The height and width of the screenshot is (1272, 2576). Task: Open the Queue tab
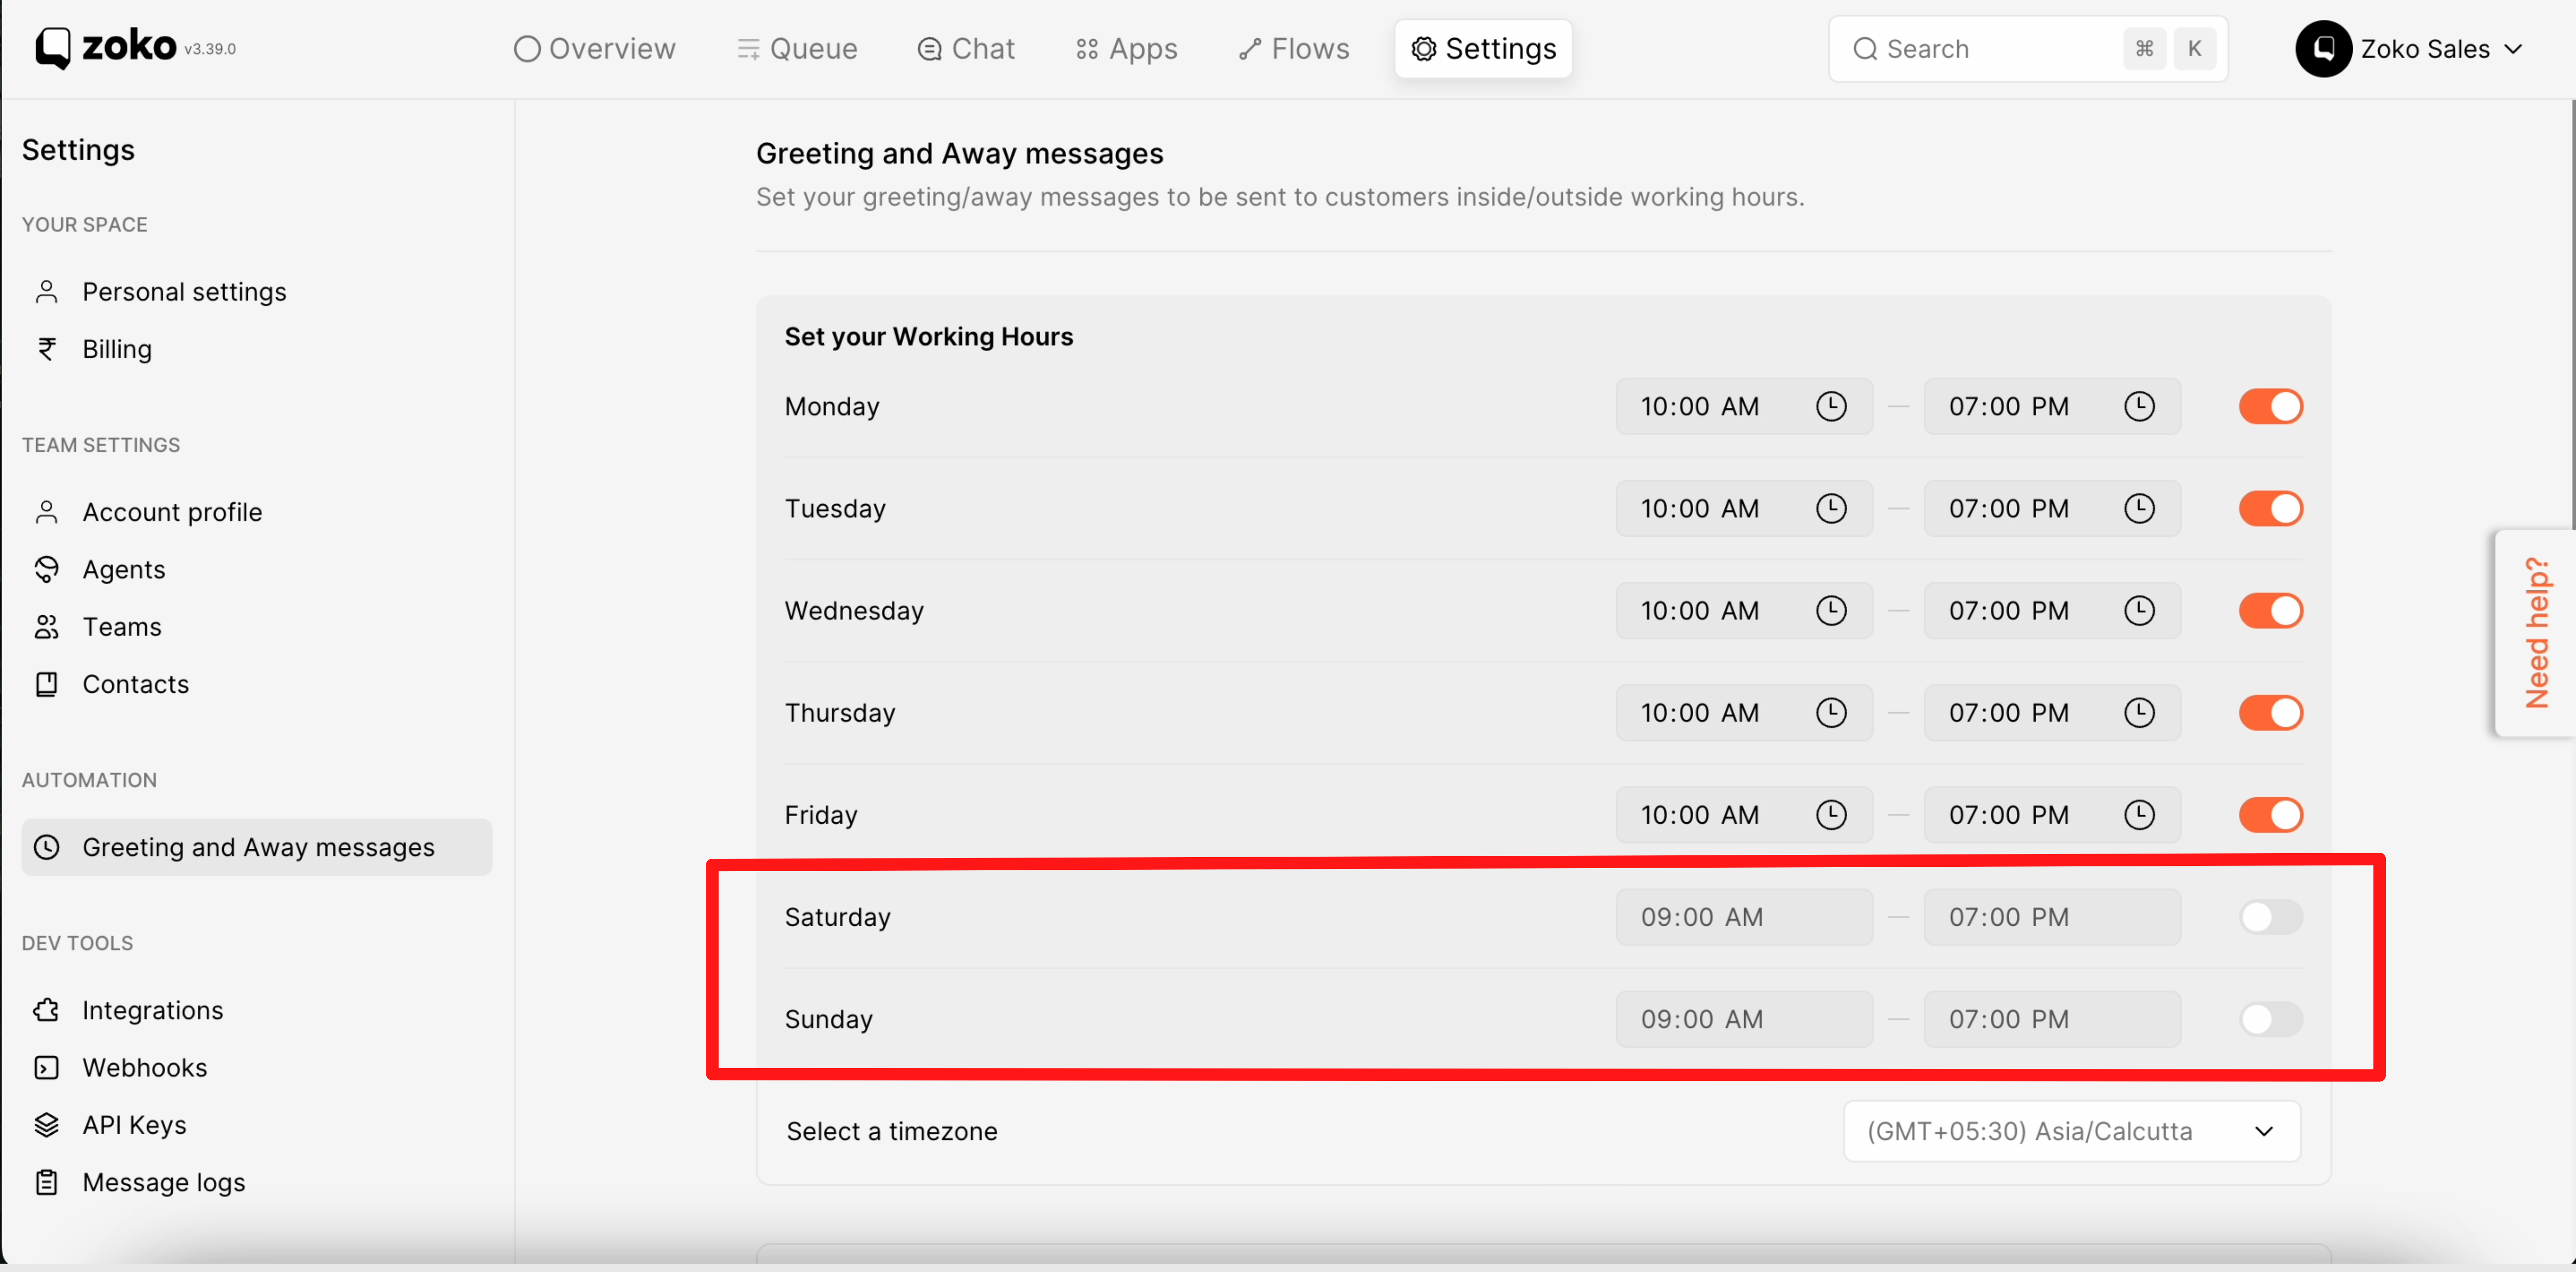pyautogui.click(x=796, y=48)
